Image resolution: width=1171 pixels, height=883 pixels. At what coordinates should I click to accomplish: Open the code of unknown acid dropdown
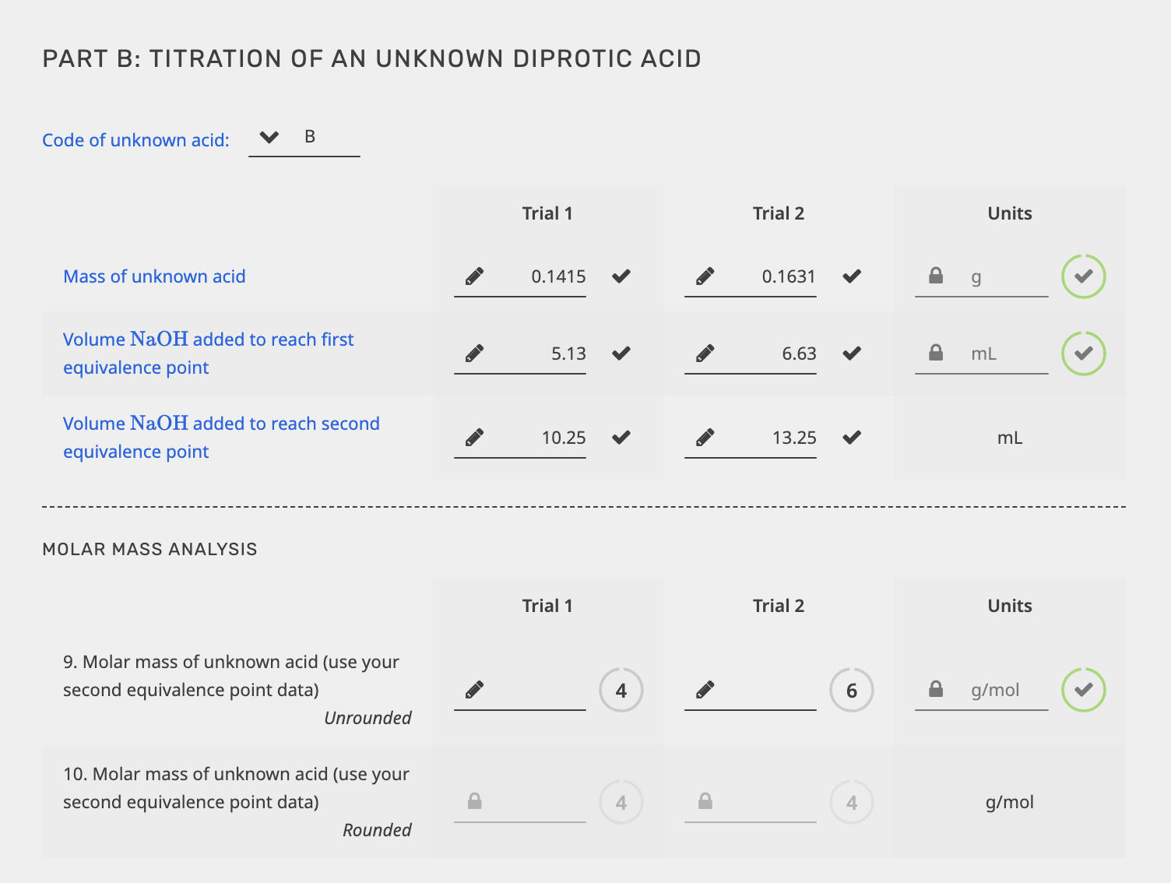pos(269,137)
